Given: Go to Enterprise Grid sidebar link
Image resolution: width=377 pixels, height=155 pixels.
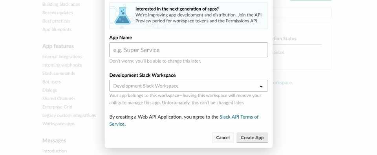Looking at the screenshot, I should (57, 107).
